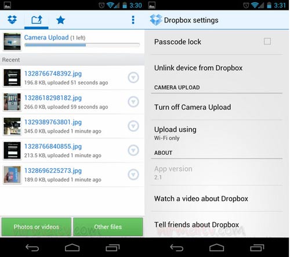Open file name 1328696225273.jpg
Screen dimensions: 290x257
pos(53,171)
